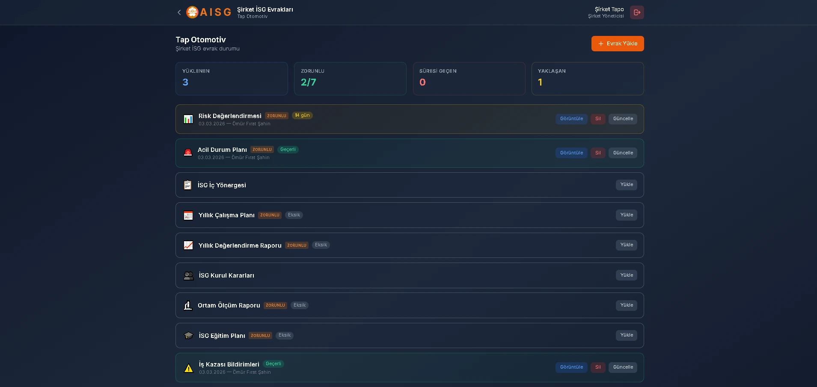Click the Acil Durum Planı siren icon

point(188,153)
